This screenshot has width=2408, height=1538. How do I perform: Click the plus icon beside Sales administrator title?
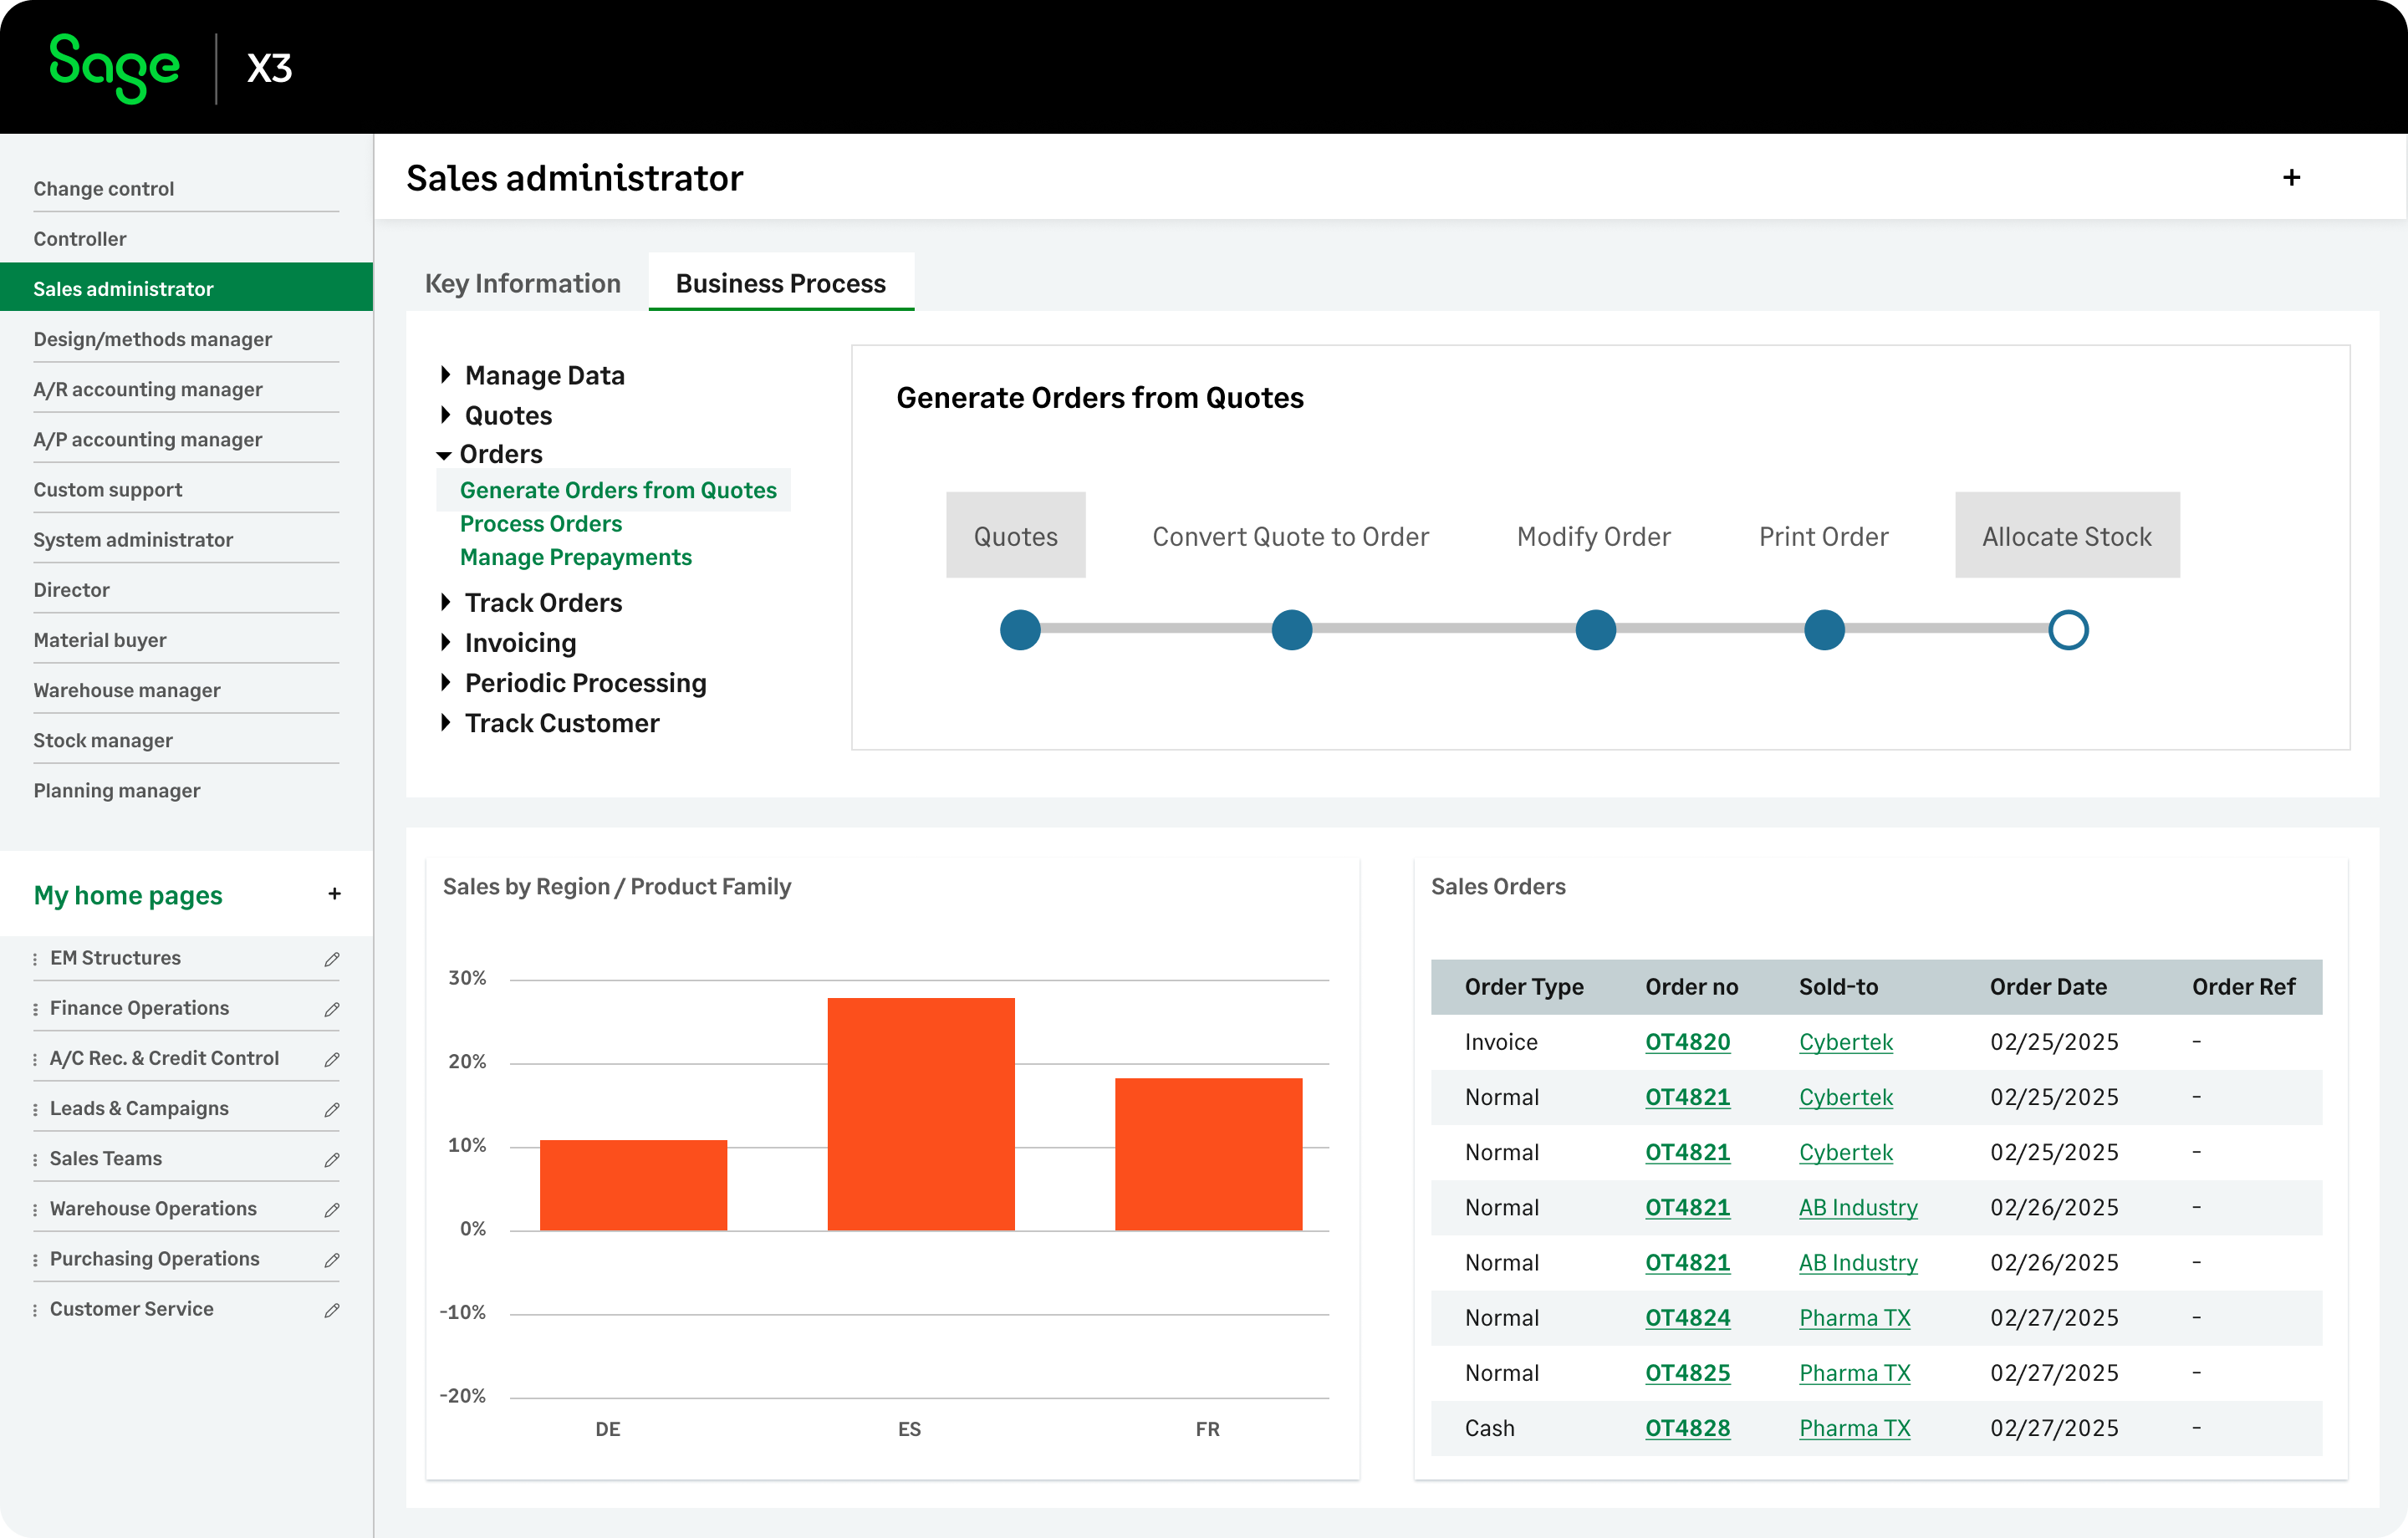click(x=2291, y=178)
